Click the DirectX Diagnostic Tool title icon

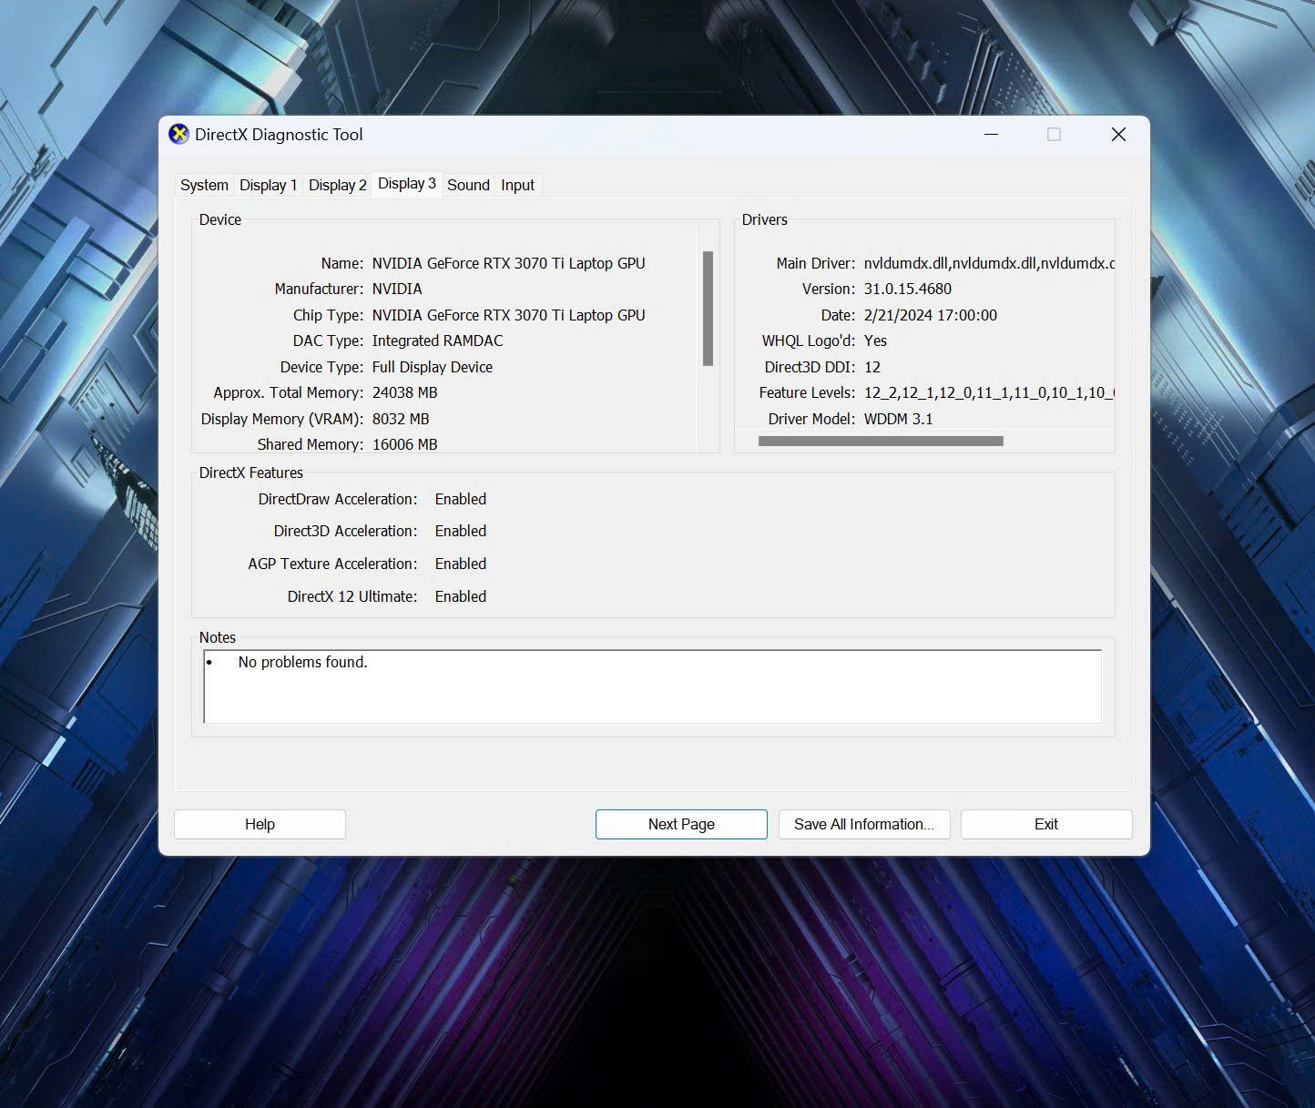tap(178, 134)
